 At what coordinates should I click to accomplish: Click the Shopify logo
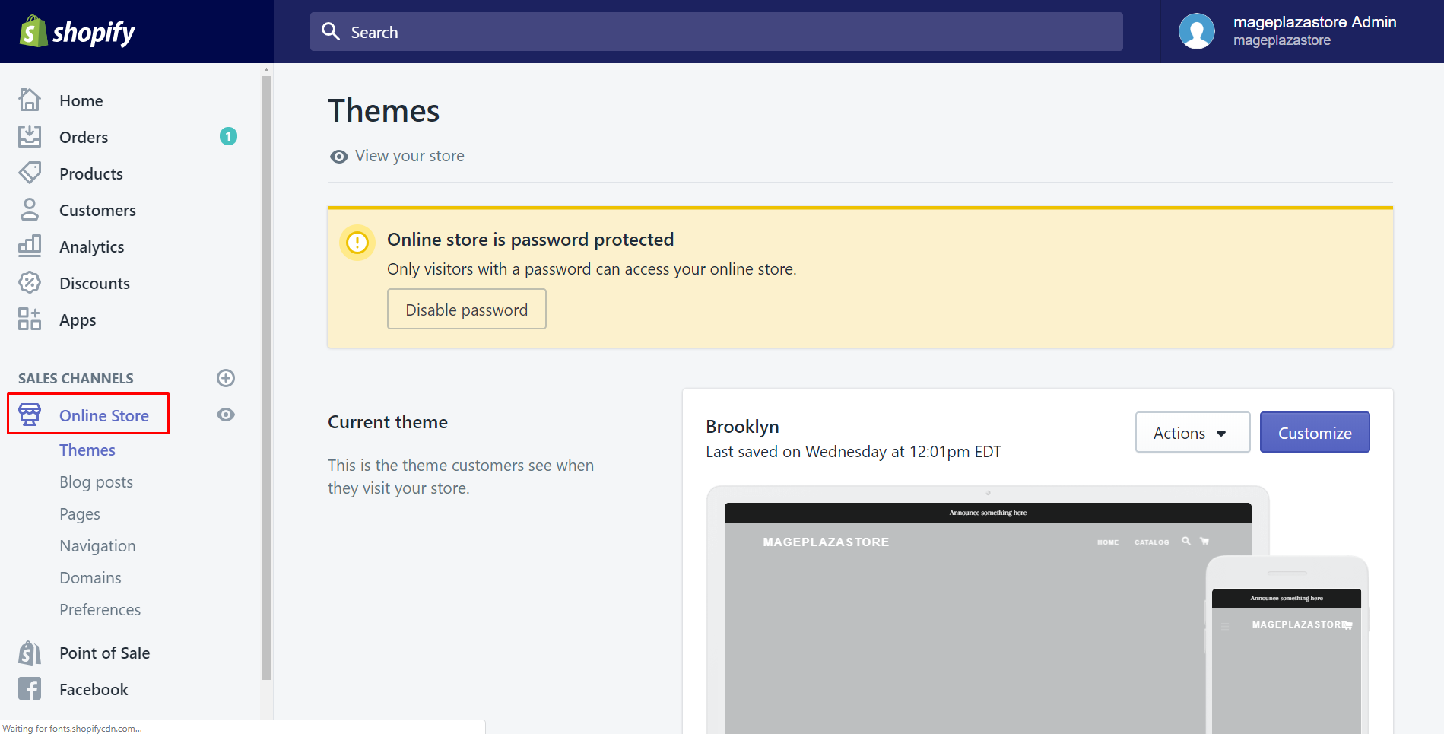[x=77, y=31]
